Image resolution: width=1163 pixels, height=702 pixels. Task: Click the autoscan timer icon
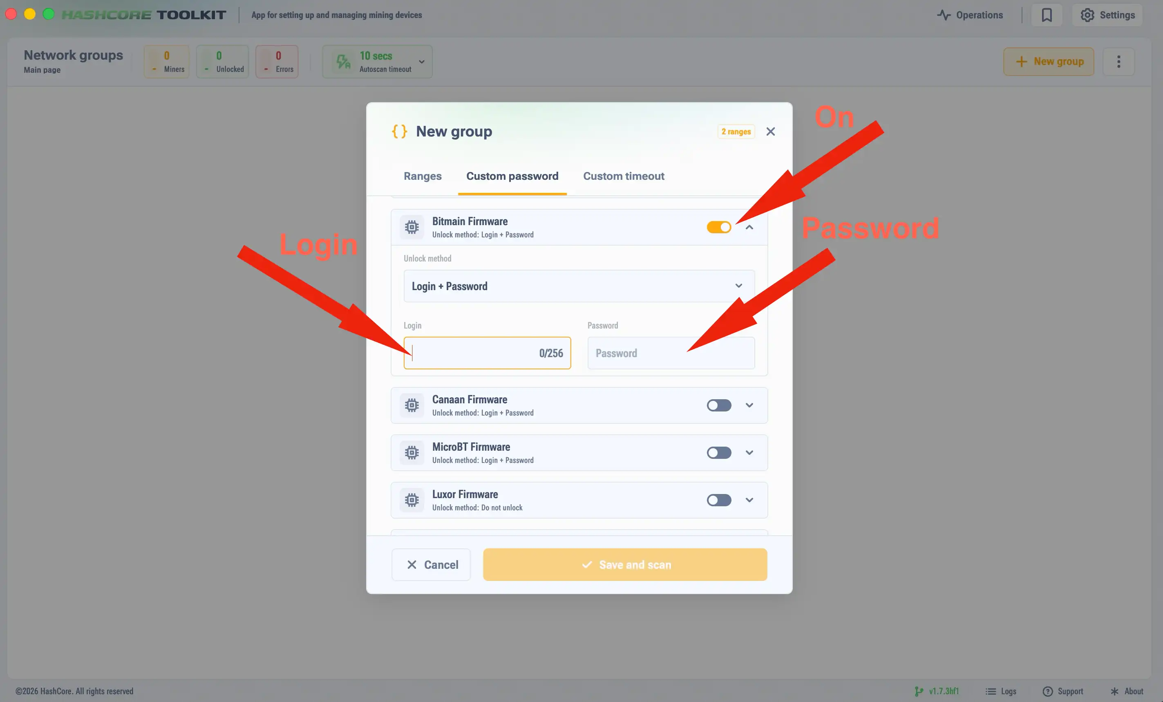click(343, 61)
